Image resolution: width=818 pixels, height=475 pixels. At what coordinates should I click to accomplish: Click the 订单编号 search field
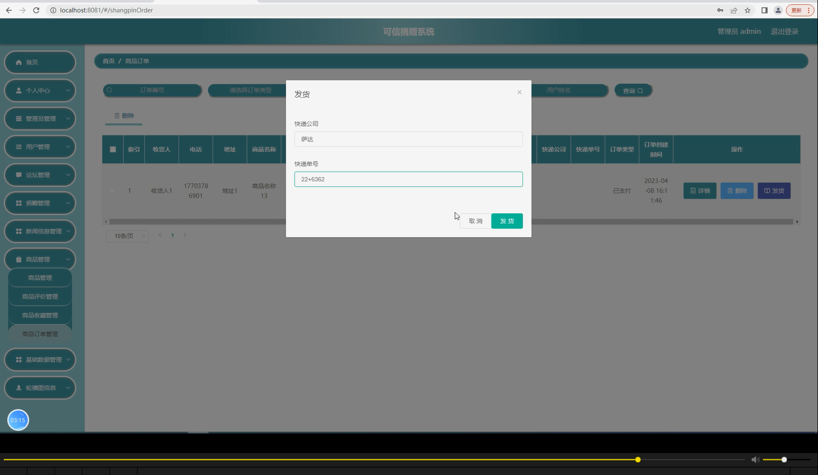pos(152,90)
